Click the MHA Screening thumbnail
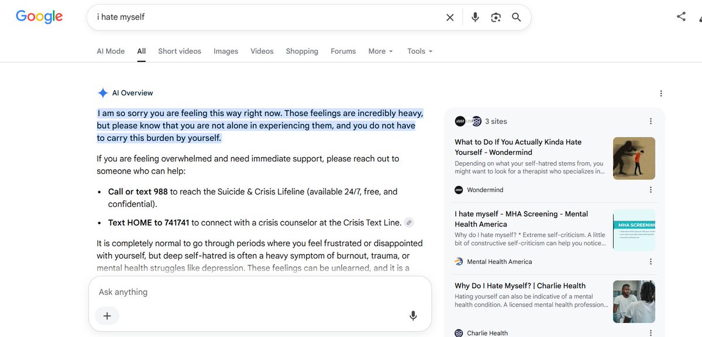702x337 pixels. point(634,230)
